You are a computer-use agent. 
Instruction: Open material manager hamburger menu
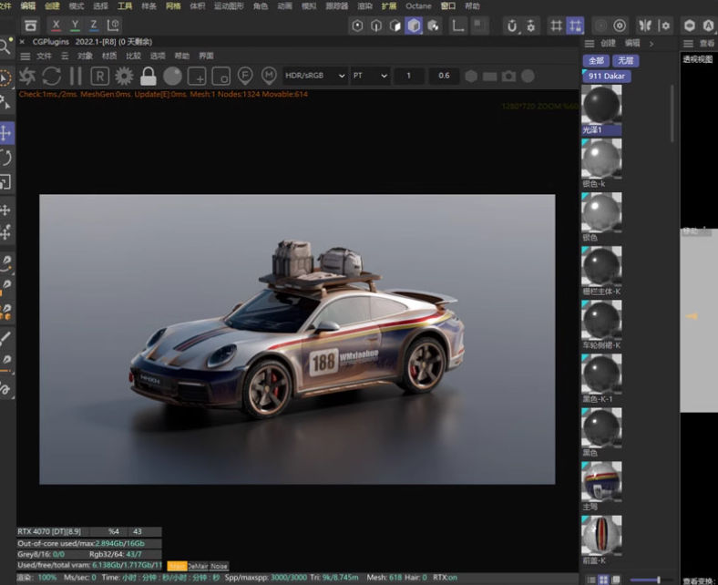pyautogui.click(x=590, y=44)
